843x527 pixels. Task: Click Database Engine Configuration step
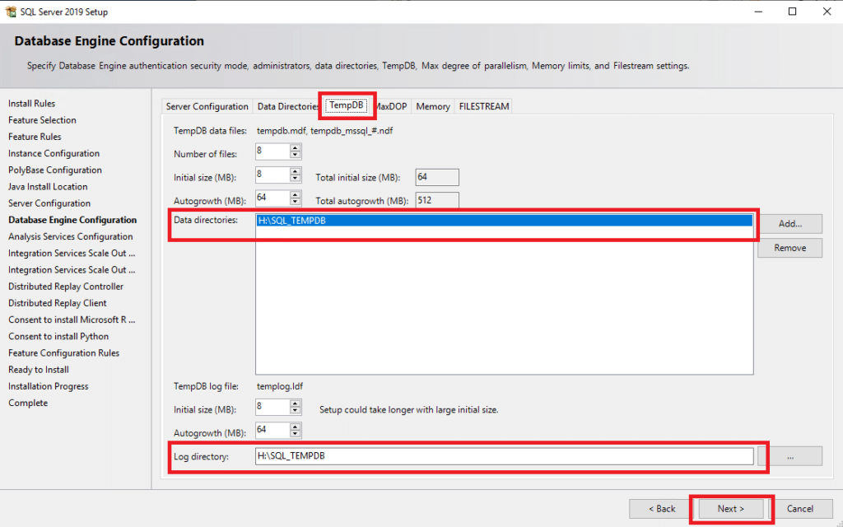[x=72, y=220]
